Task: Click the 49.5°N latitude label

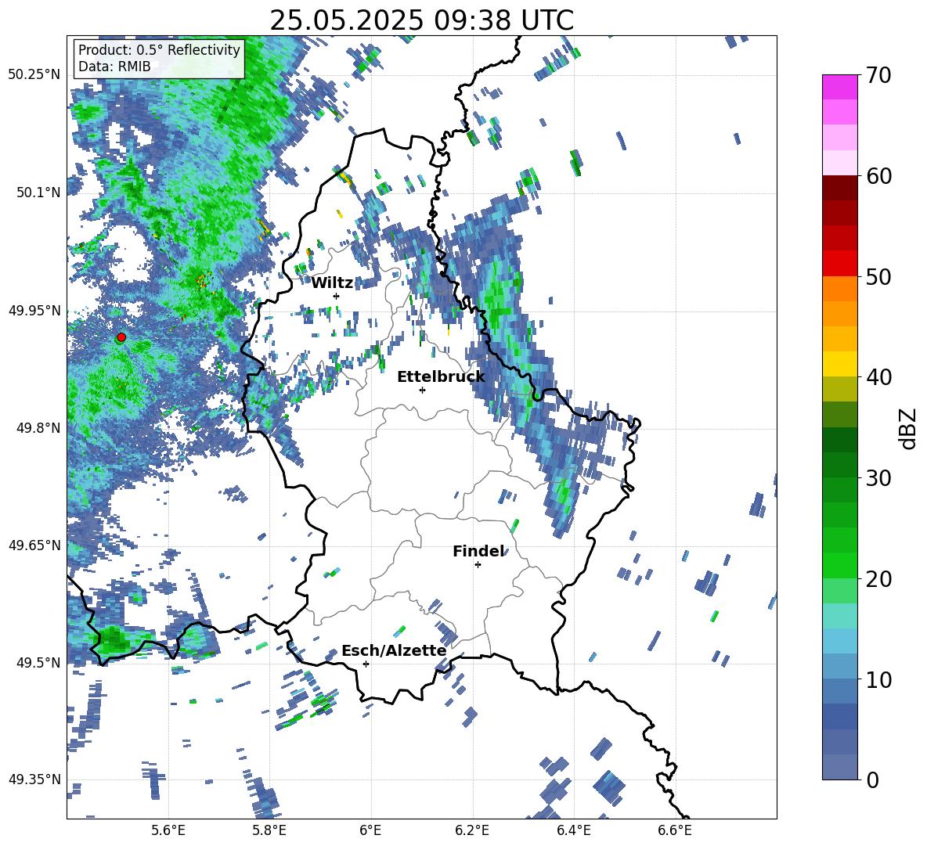Action: (38, 662)
